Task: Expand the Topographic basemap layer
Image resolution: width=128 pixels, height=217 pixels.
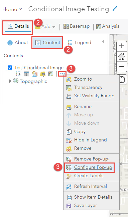Action: click(x=10, y=81)
